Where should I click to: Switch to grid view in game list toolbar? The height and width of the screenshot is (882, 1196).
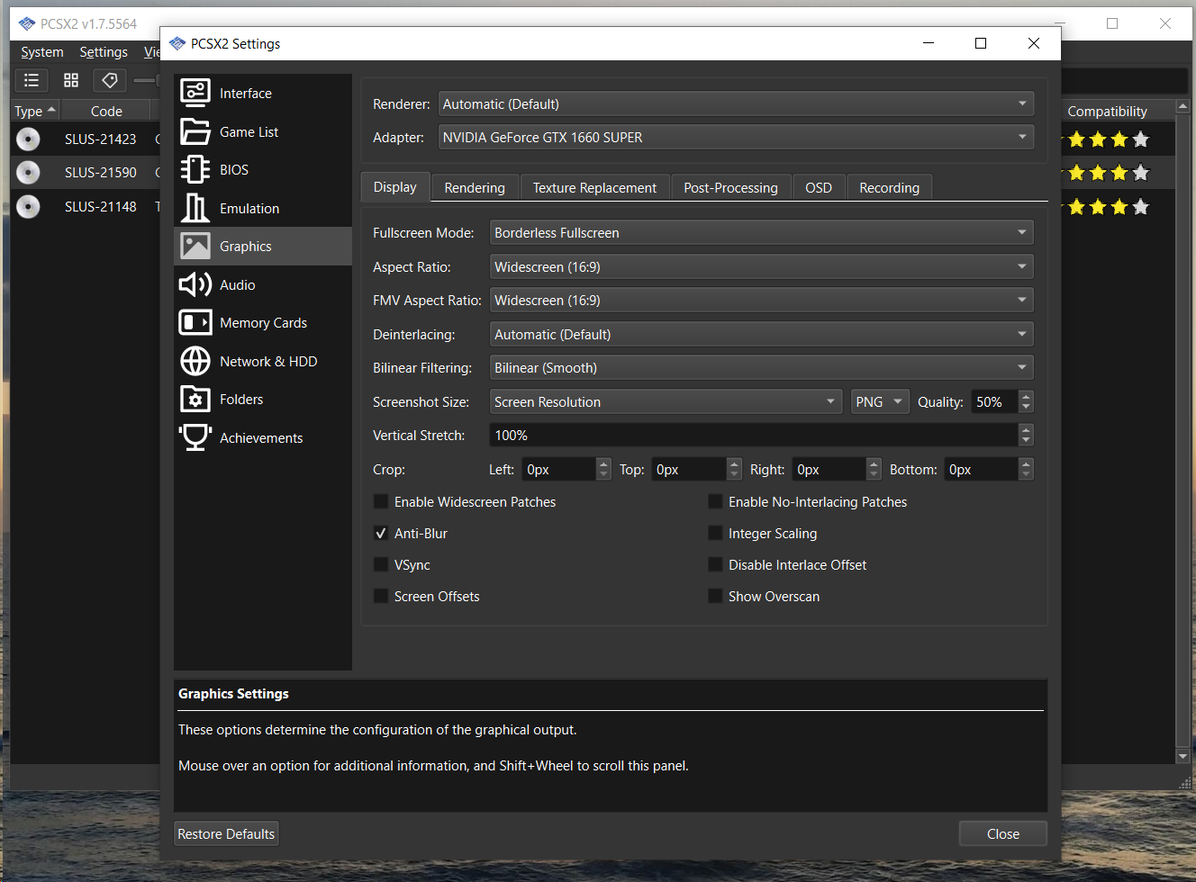[70, 80]
